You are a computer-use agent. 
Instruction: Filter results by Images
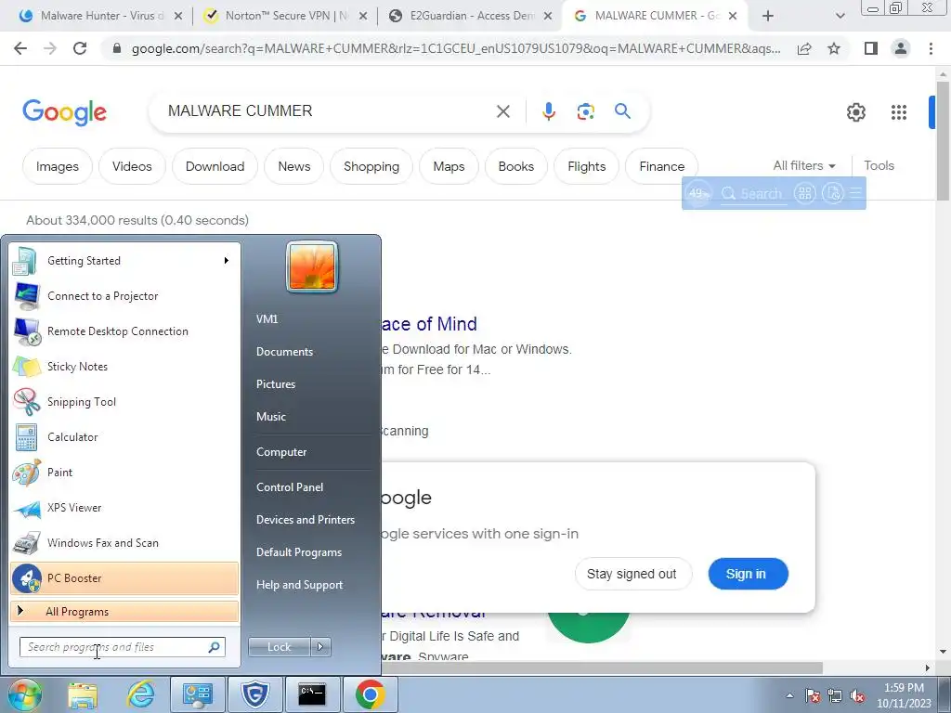pyautogui.click(x=58, y=166)
